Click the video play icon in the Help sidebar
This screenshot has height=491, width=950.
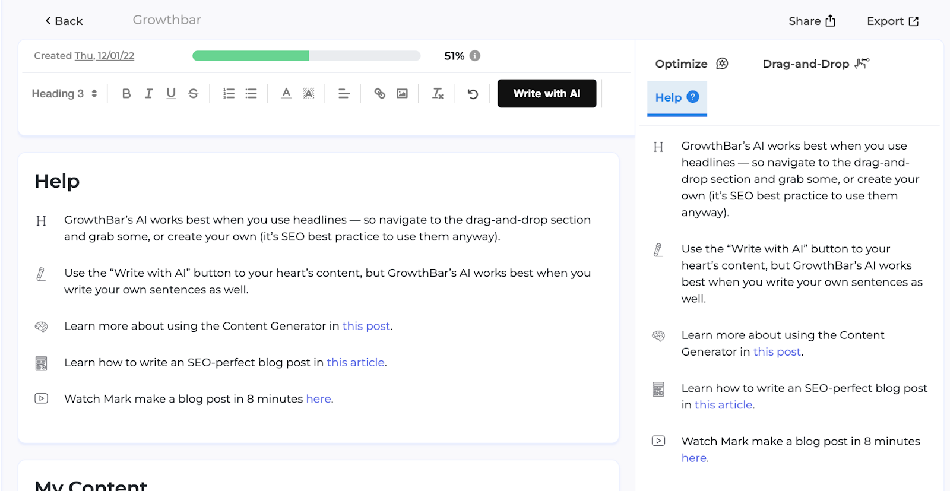[x=658, y=441]
